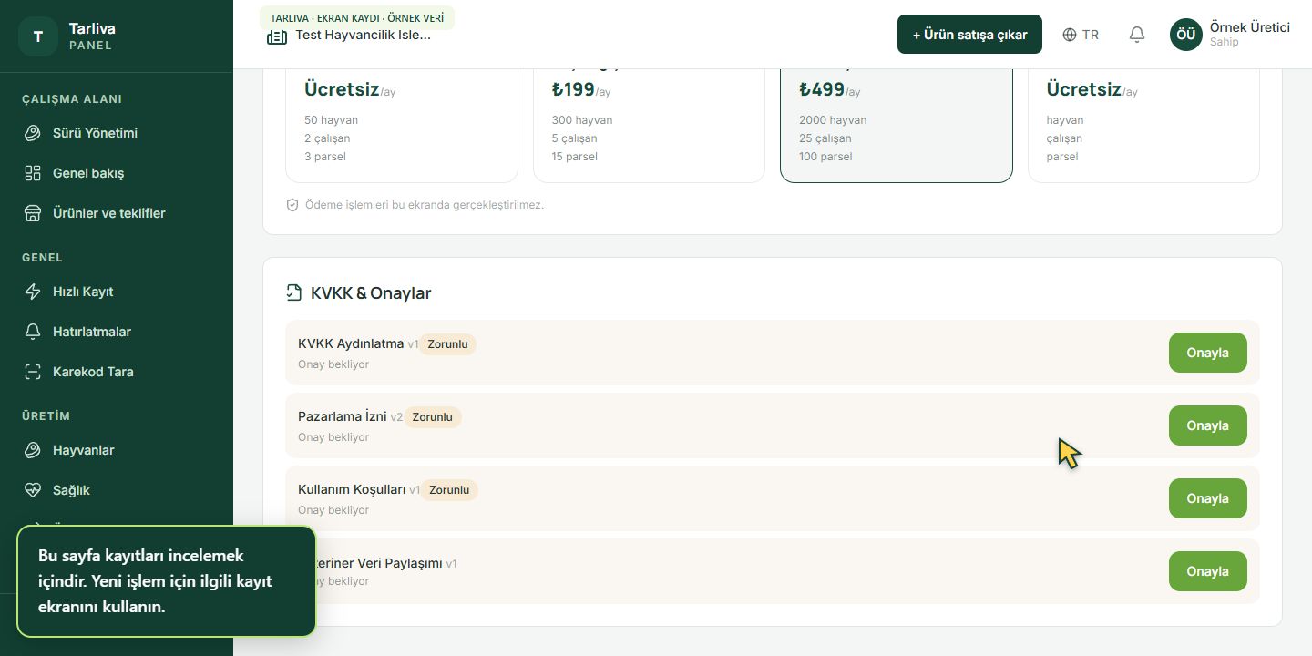Open the notifications bell in the top bar

point(1137,35)
